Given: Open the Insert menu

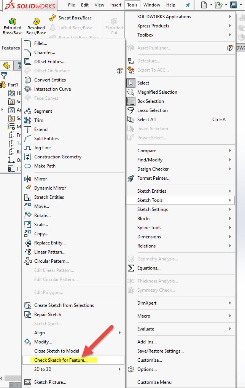Looking at the screenshot, I should pyautogui.click(x=116, y=5).
